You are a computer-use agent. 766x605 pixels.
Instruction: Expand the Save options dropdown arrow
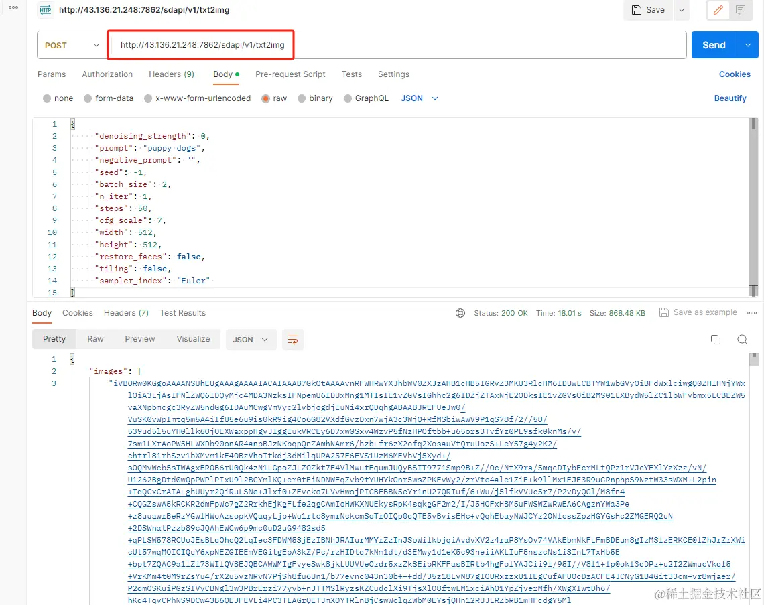(682, 10)
